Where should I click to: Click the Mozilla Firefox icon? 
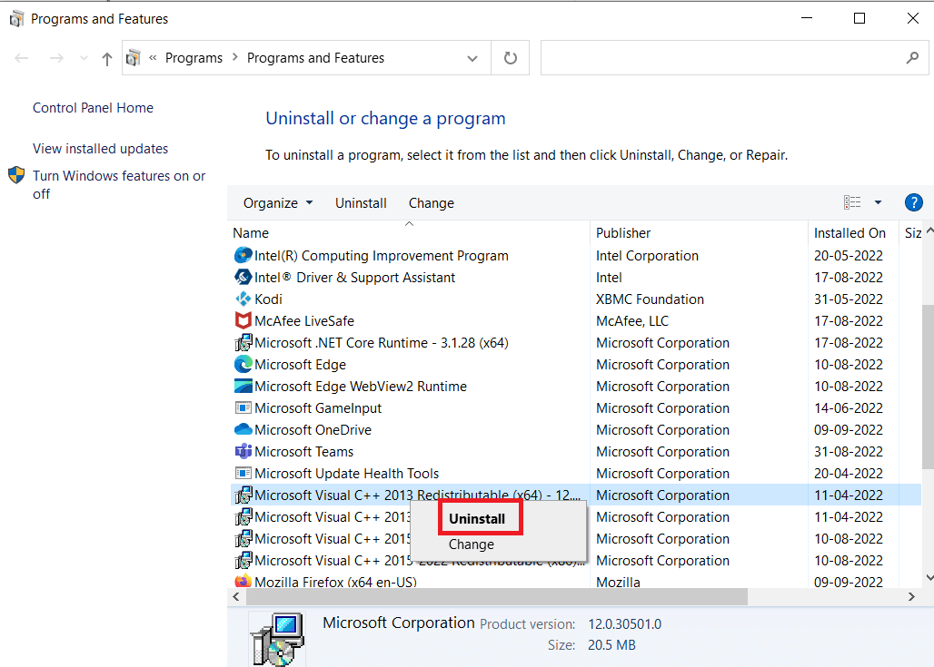coord(243,582)
